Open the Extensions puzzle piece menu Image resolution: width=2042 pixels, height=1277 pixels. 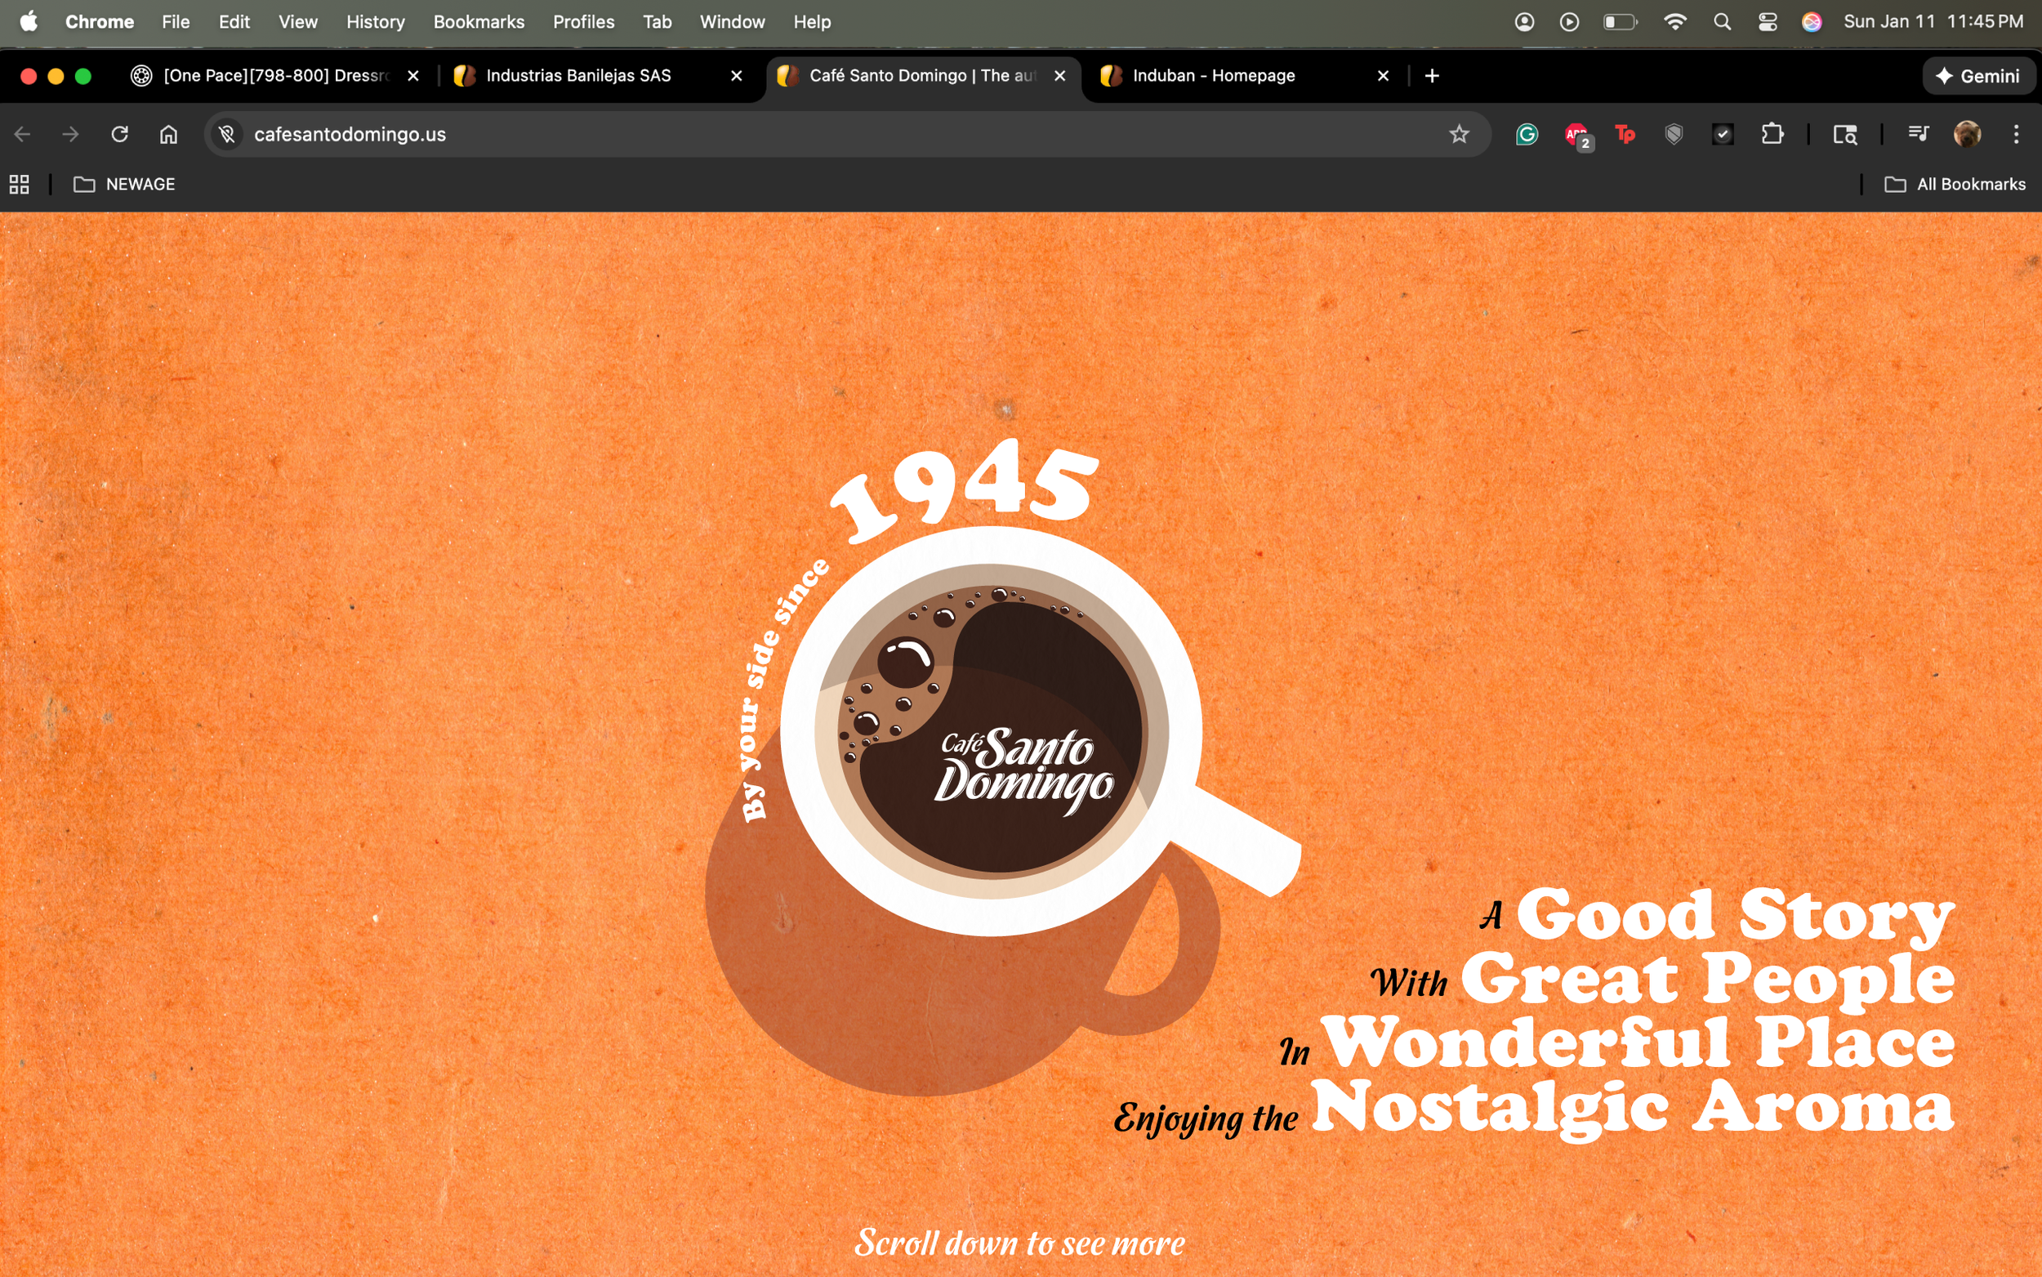pyautogui.click(x=1772, y=134)
